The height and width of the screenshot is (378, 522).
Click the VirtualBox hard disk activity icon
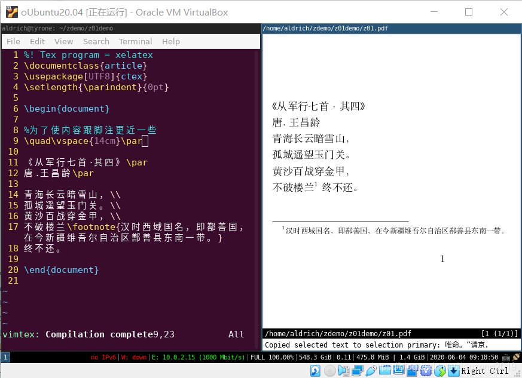[x=315, y=371]
